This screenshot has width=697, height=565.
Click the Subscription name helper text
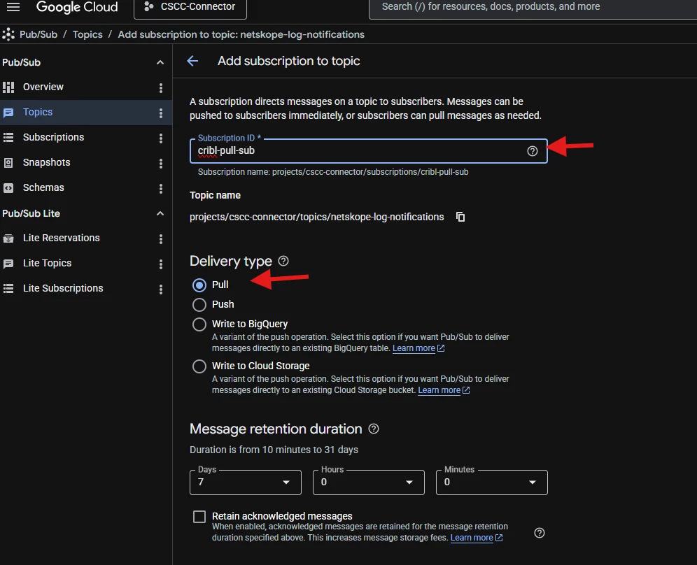click(333, 172)
